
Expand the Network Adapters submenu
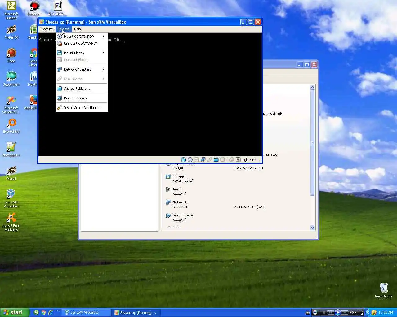pyautogui.click(x=82, y=69)
